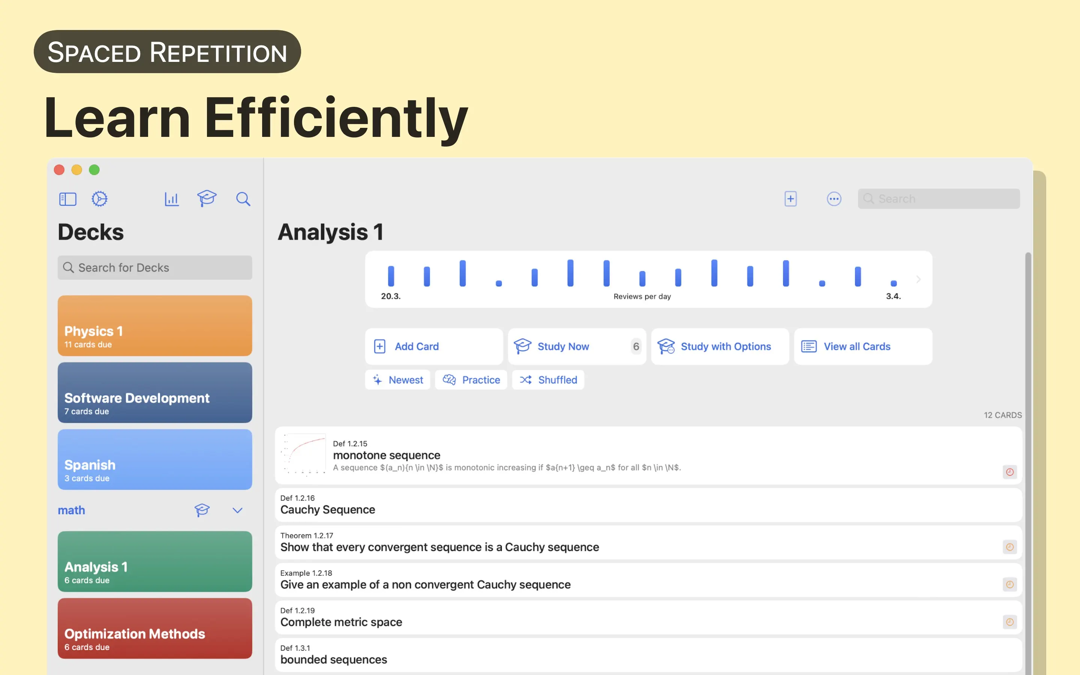
Task: Click View all Cards button
Action: [862, 346]
